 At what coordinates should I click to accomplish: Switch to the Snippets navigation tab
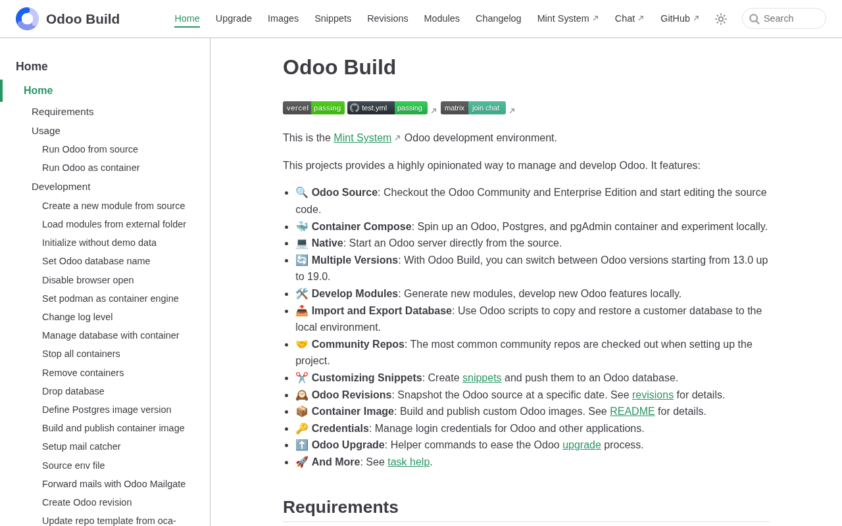(x=333, y=18)
